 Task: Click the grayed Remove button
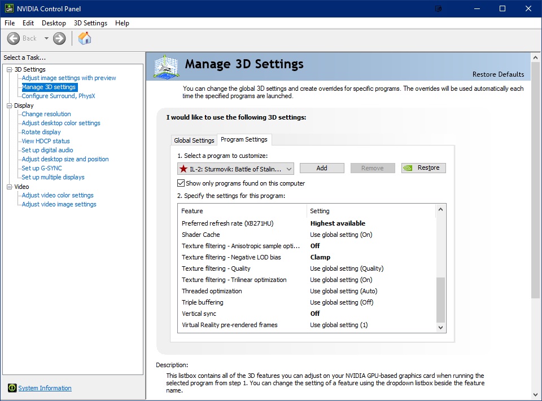(373, 168)
